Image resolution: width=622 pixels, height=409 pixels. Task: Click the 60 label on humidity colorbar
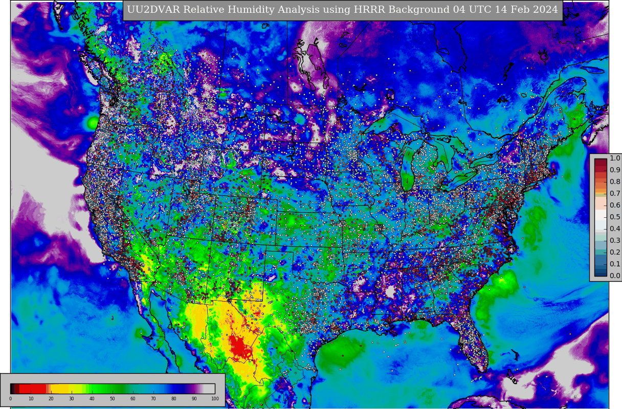(x=133, y=399)
